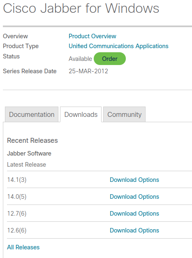Screen dimensions: 192x258
Task: Click the green Order button
Action: pos(110,59)
